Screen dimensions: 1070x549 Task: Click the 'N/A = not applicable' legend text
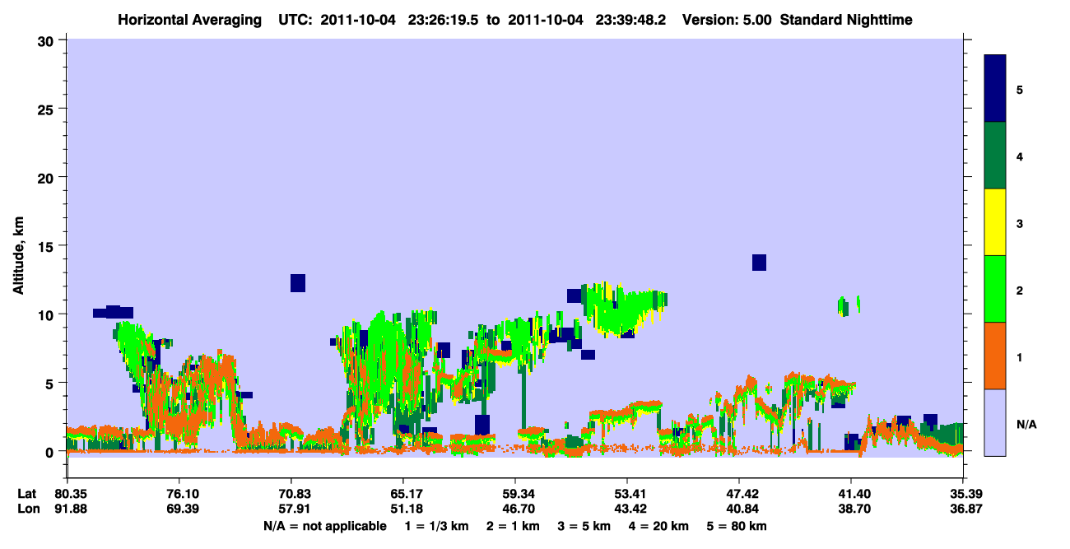click(x=325, y=526)
